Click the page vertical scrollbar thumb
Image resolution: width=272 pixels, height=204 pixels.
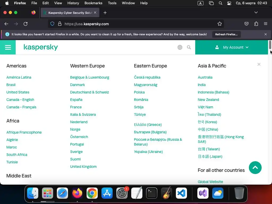(x=270, y=45)
